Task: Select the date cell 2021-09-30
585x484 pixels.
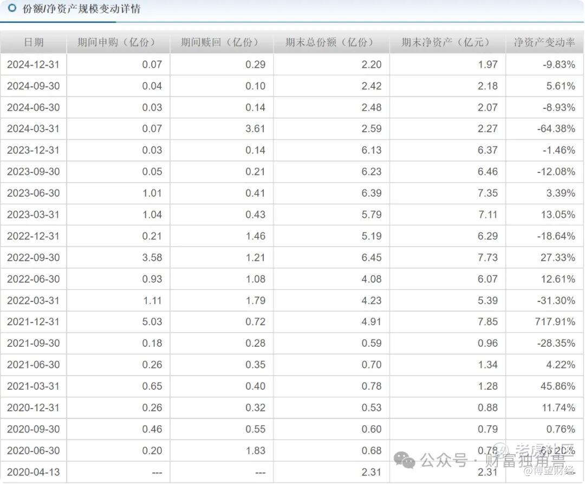Action: 33,343
